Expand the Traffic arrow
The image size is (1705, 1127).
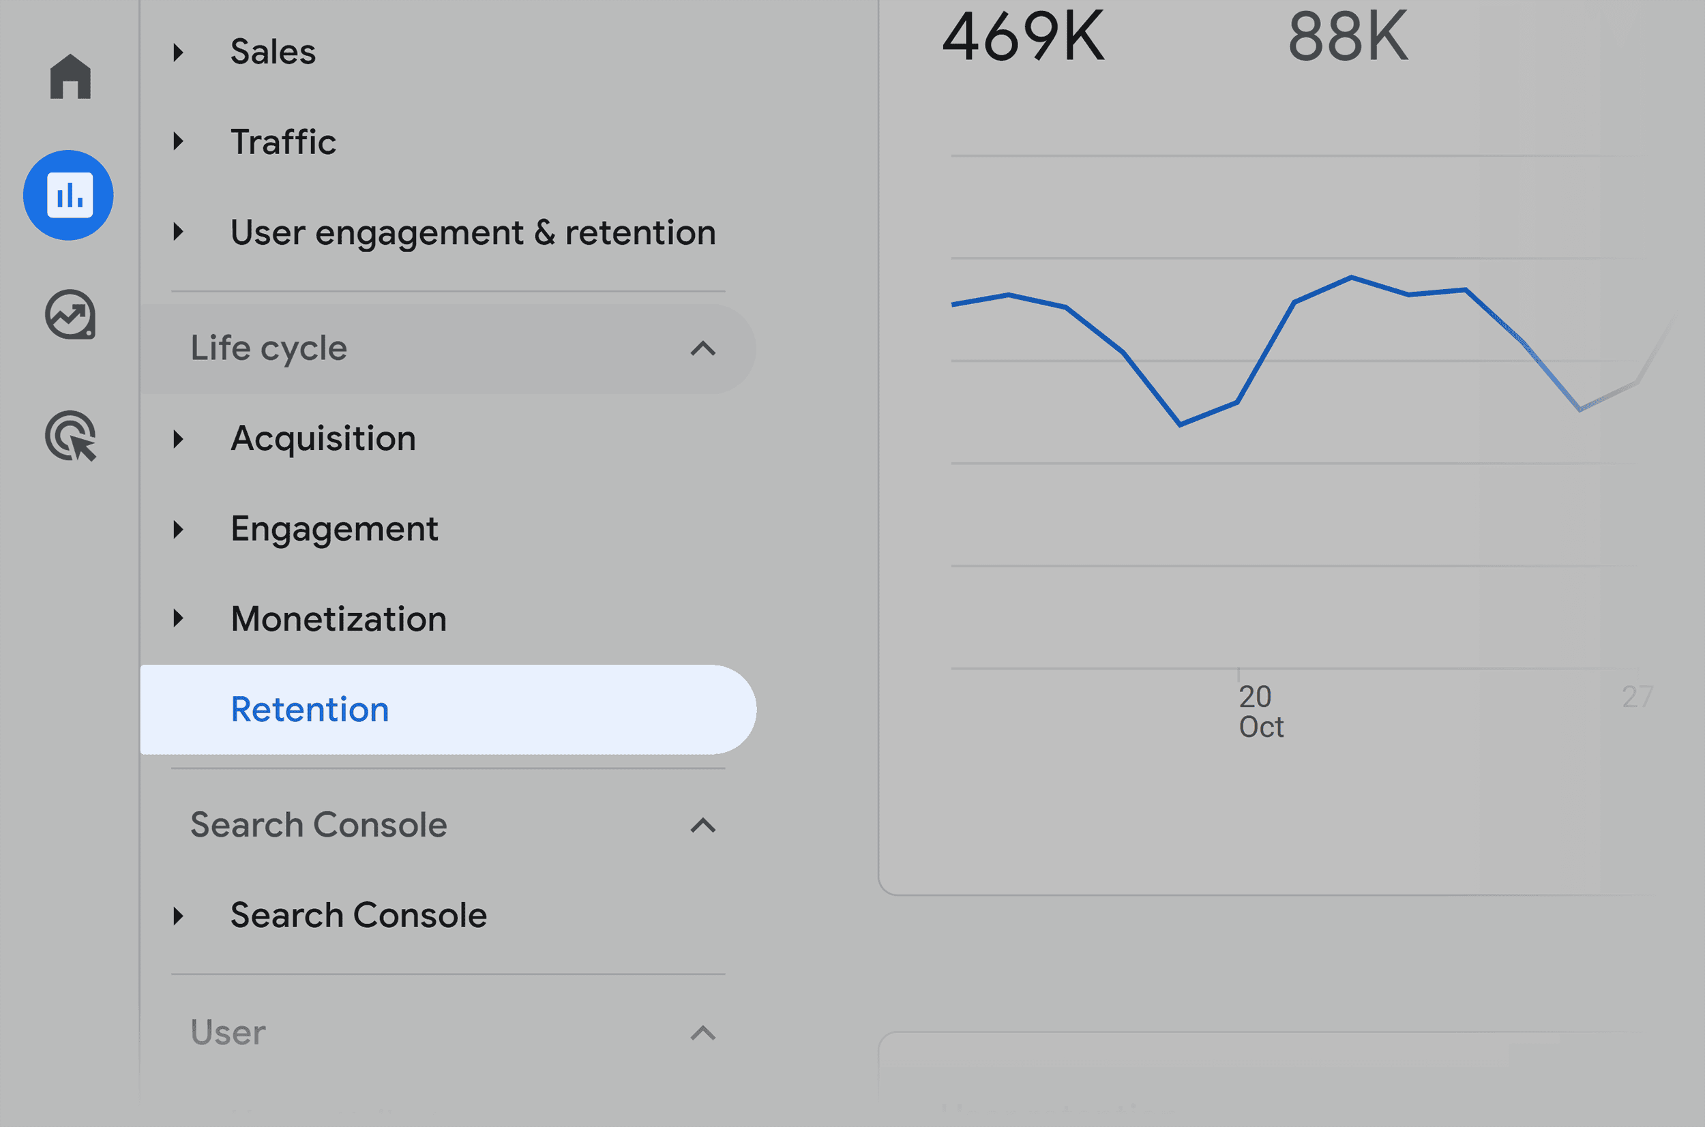[179, 142]
